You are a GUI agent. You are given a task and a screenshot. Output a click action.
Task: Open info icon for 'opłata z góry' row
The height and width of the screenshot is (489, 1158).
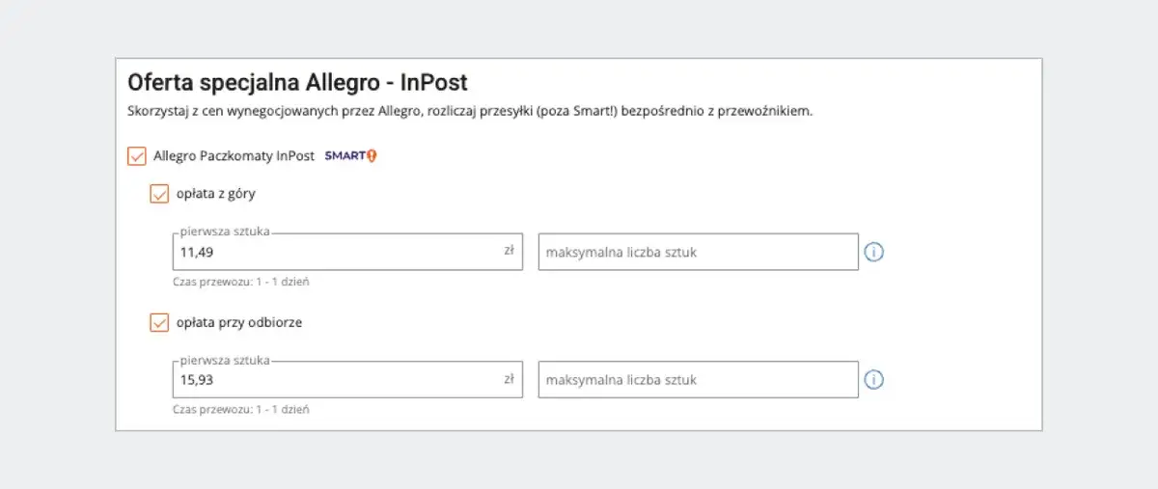click(874, 253)
